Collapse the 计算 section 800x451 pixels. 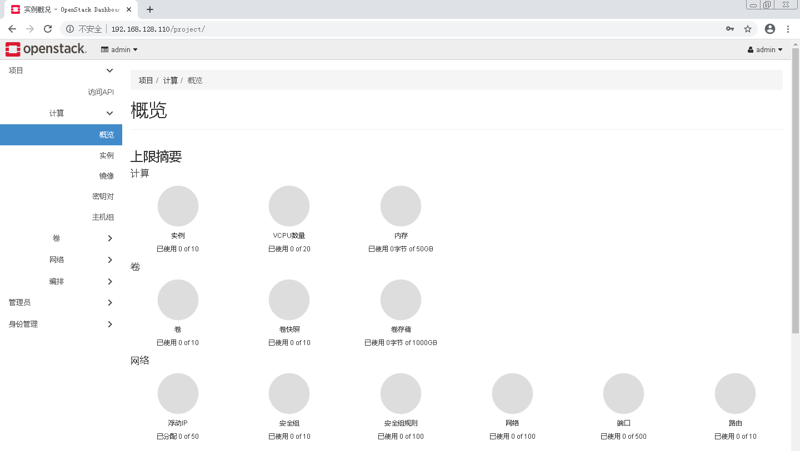[x=61, y=113]
